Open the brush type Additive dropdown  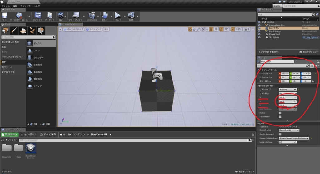[x=287, y=90]
